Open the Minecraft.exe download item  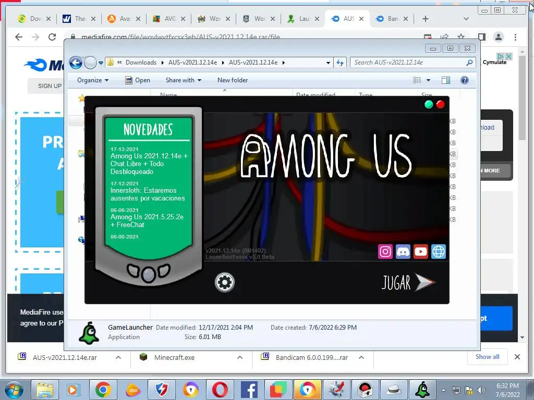click(x=174, y=357)
